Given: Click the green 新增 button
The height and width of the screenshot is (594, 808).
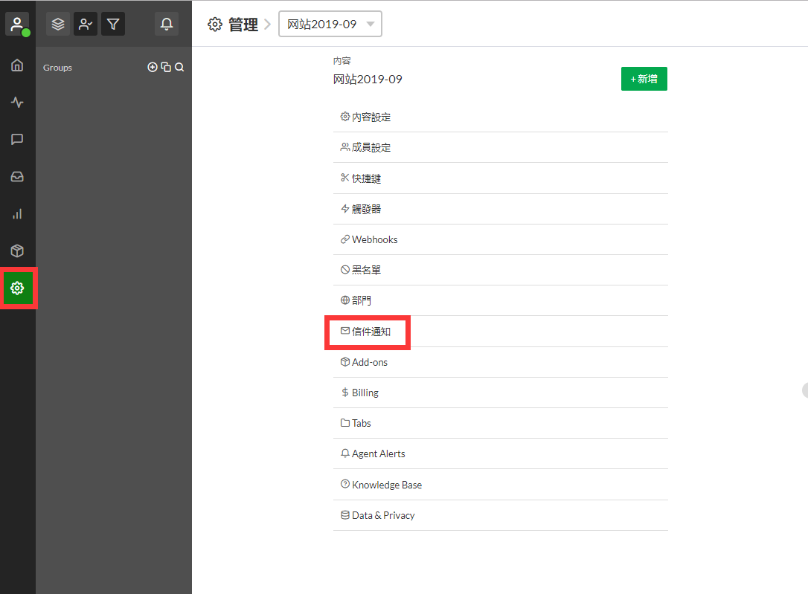Looking at the screenshot, I should 644,79.
